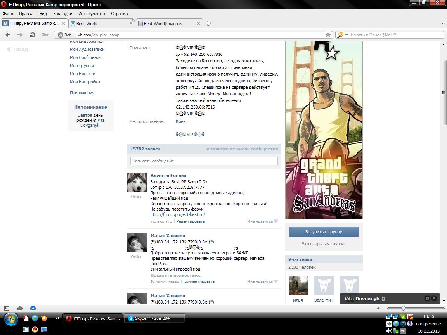Open the Вид menu

tap(43, 14)
